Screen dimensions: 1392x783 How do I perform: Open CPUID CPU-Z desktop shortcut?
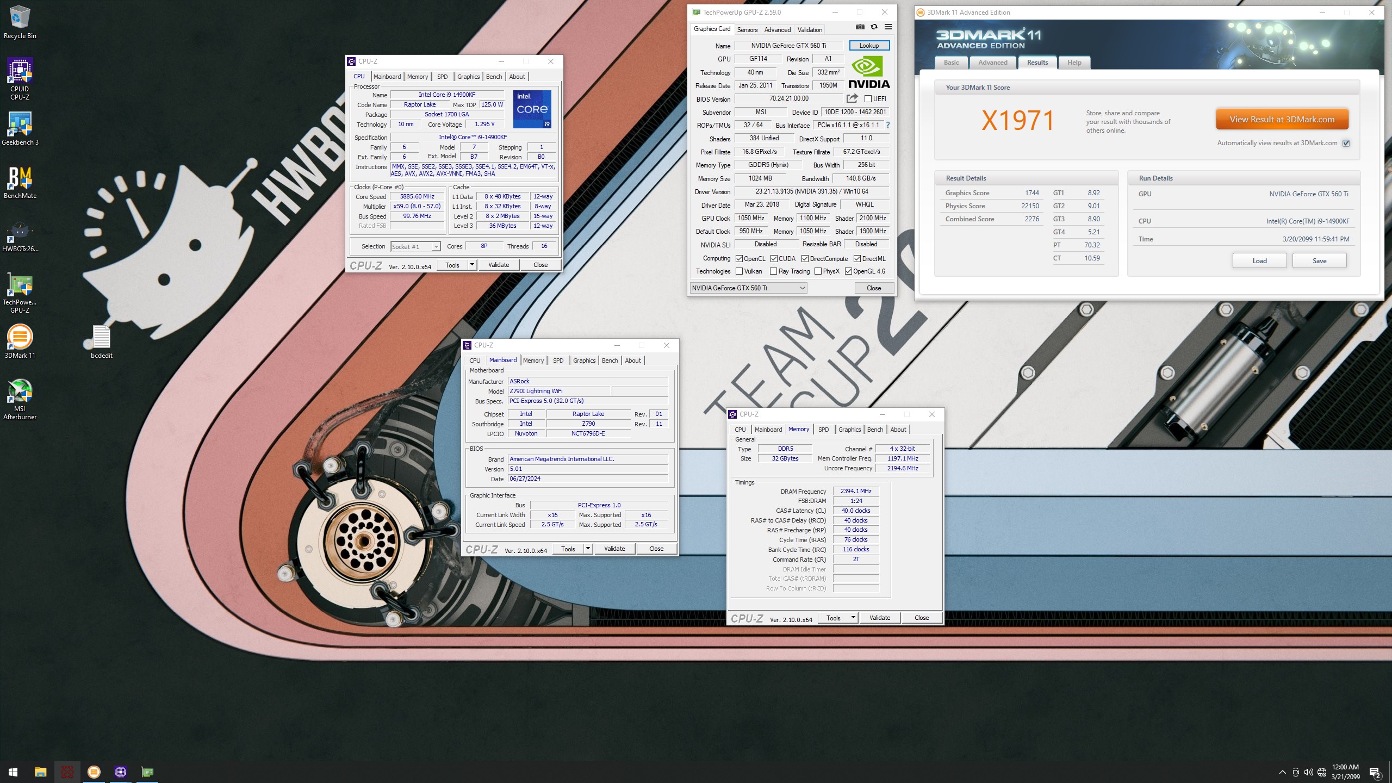[x=20, y=79]
